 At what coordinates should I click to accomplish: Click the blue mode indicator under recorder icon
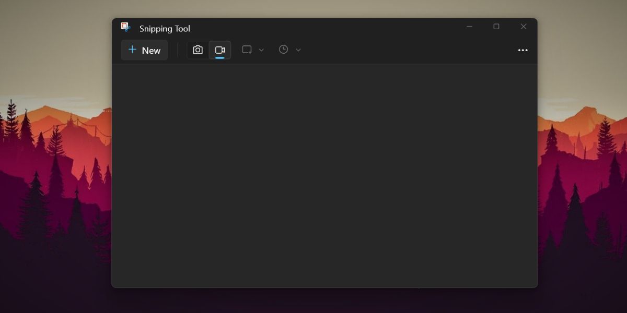tap(219, 56)
